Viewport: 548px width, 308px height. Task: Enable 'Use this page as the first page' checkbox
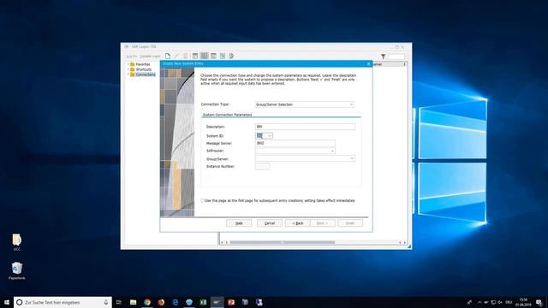coord(203,200)
